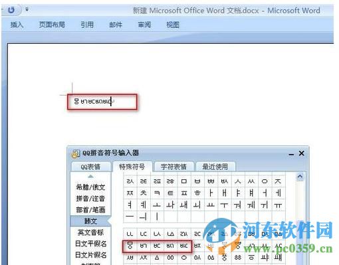Click the ㅊ symbol cell
The image size is (339, 265).
[144, 193]
